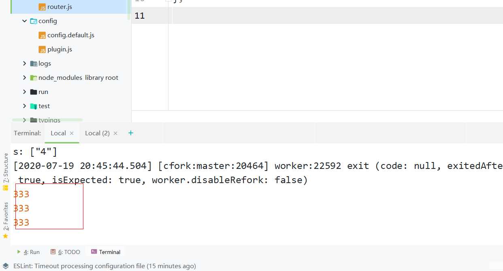Screen dimensions: 503x271
Task: Open the Favorites tool window
Action: 6,216
